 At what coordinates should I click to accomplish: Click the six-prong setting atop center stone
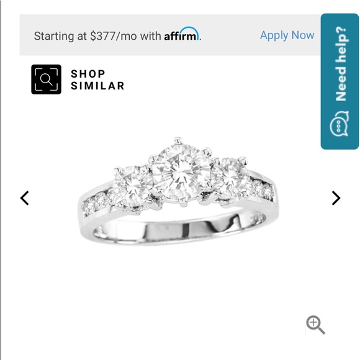[x=181, y=170]
